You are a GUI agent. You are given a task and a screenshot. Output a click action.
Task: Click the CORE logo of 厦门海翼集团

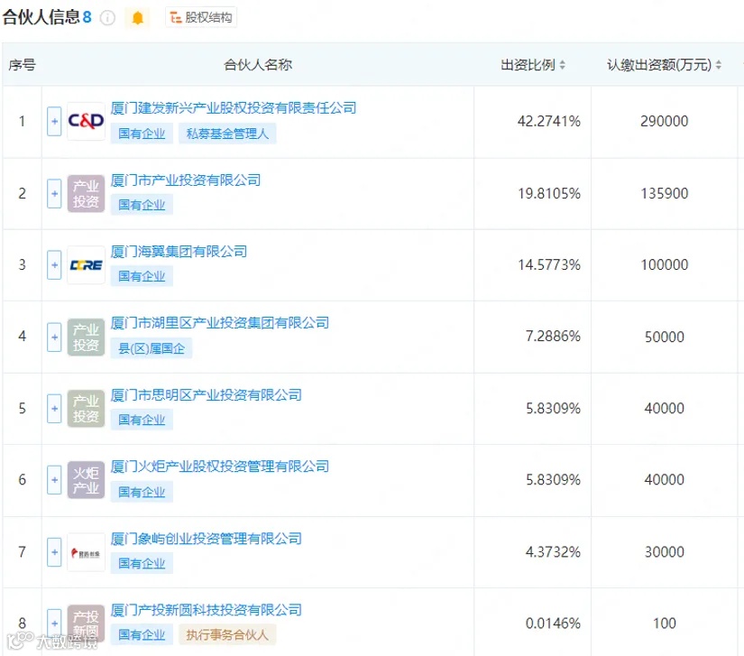coord(86,265)
